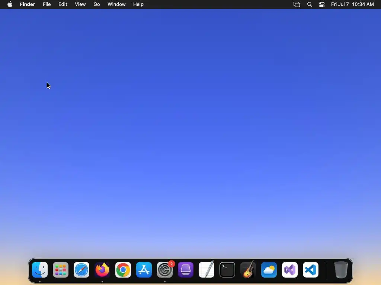This screenshot has width=381, height=285.
Task: Open GarageBand guitar icon
Action: 248,270
